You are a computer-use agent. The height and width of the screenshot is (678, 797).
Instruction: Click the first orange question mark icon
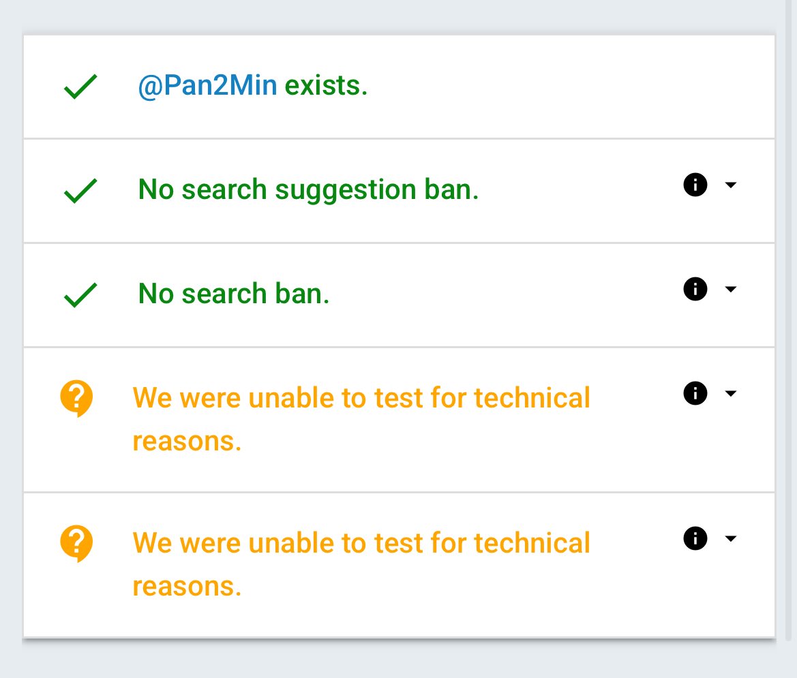(x=77, y=399)
